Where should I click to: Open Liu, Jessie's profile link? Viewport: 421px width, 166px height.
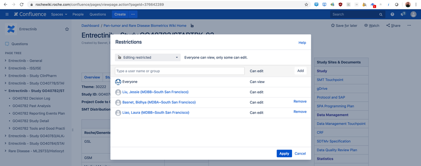(156, 92)
